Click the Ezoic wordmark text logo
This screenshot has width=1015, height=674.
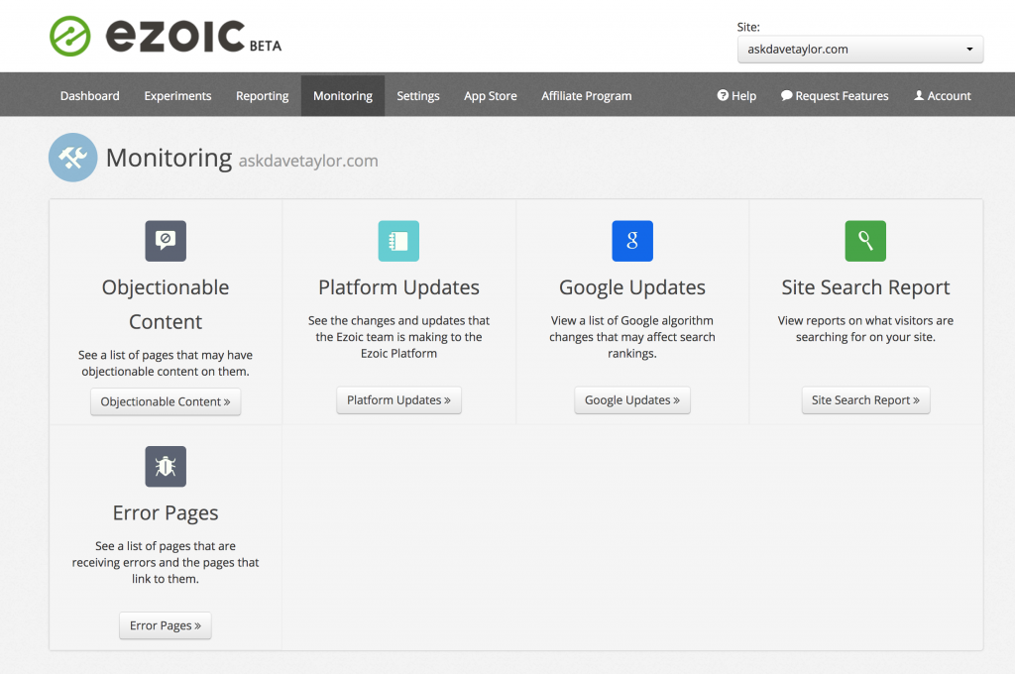coord(175,36)
